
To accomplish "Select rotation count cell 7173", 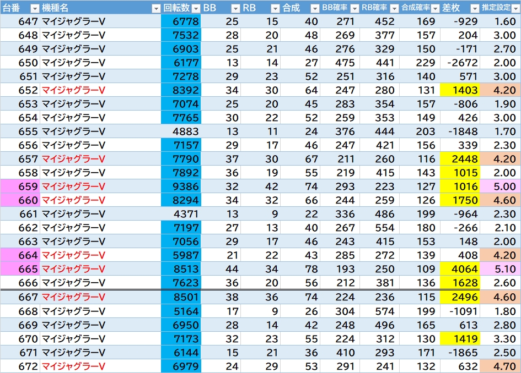I will [181, 338].
